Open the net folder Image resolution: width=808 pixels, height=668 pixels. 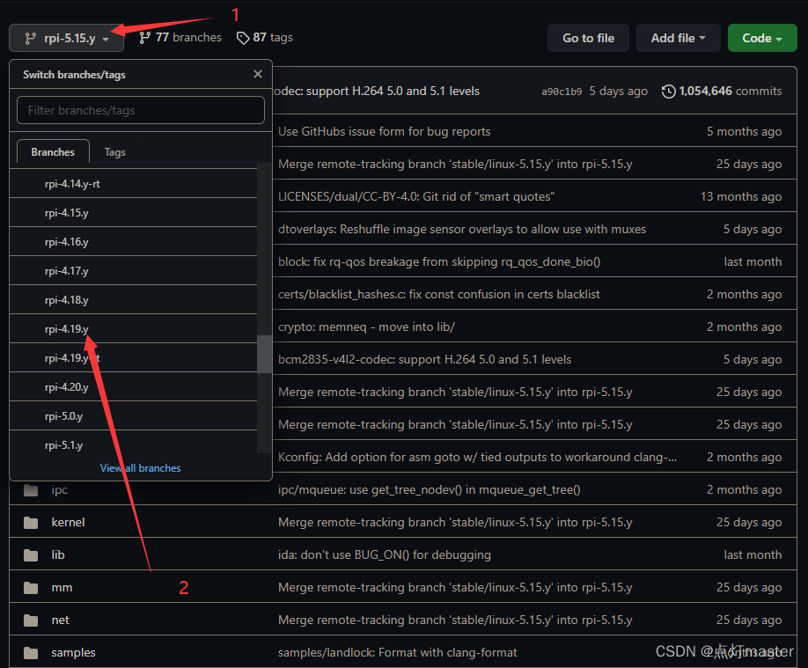pyautogui.click(x=60, y=620)
